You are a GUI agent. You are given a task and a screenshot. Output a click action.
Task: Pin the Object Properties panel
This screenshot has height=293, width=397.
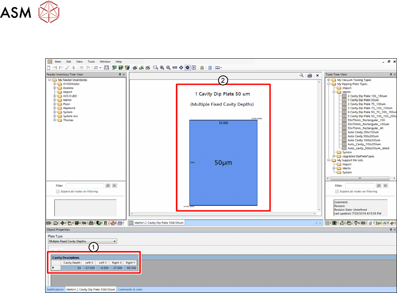coord(391,230)
